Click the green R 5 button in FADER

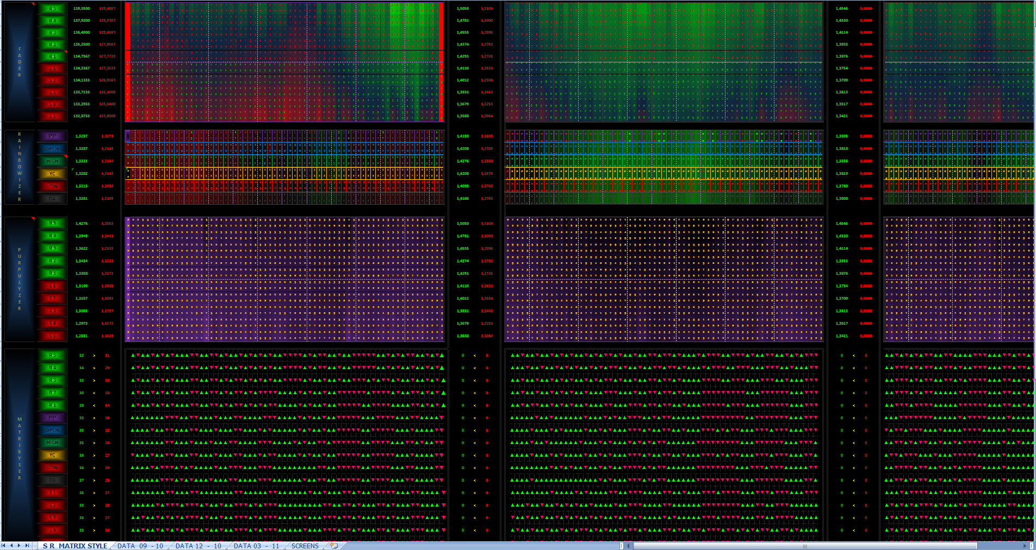coord(52,9)
